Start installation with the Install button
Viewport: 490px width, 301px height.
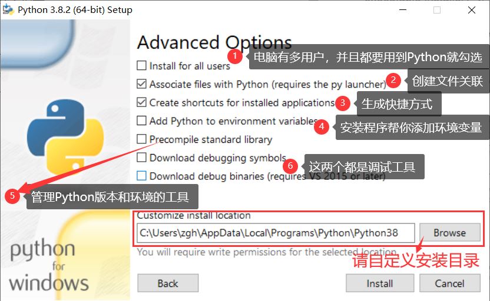[x=380, y=283]
